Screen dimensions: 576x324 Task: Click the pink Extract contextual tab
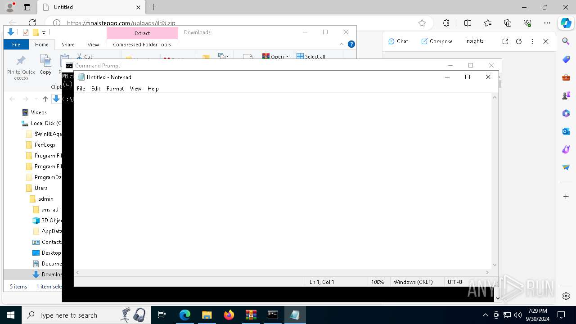pyautogui.click(x=142, y=33)
